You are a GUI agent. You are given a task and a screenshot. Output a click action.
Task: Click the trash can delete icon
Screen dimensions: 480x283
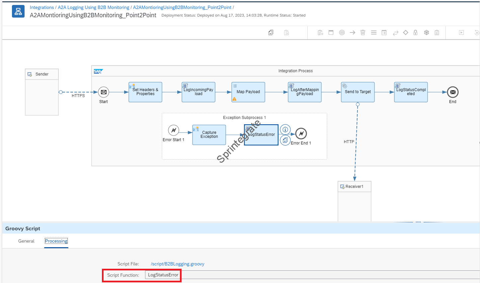pos(363,32)
